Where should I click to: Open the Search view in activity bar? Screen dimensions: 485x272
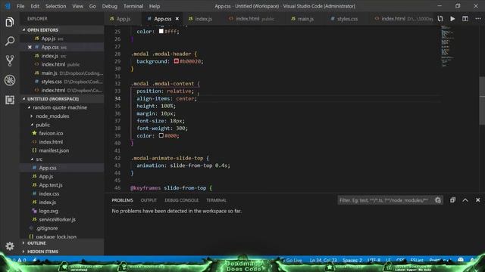[x=10, y=41]
